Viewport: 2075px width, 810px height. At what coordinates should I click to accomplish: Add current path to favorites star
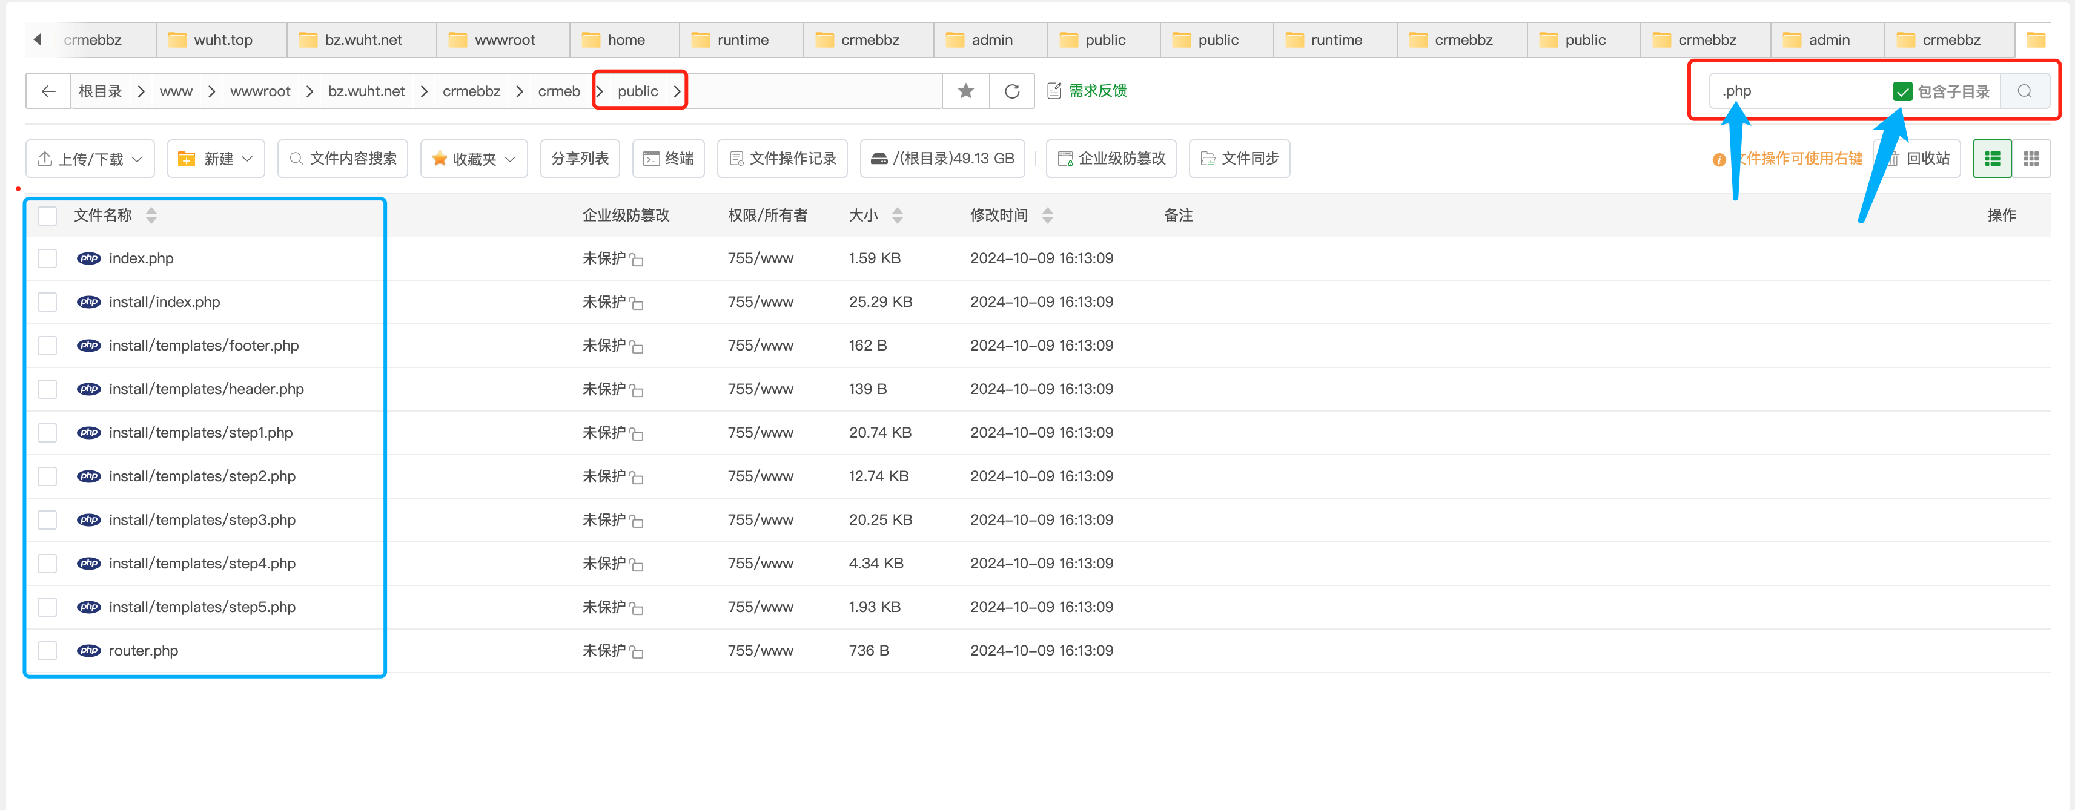pos(966,91)
